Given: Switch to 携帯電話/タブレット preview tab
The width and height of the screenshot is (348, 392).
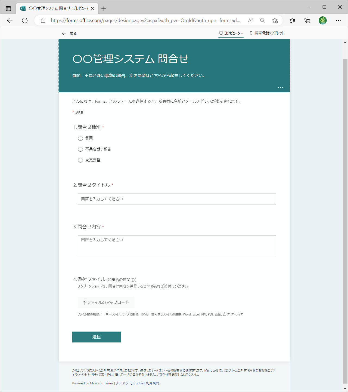Looking at the screenshot, I should (267, 33).
